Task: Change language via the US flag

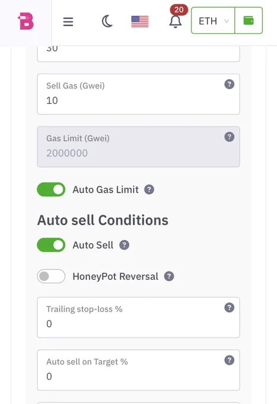Action: (140, 21)
